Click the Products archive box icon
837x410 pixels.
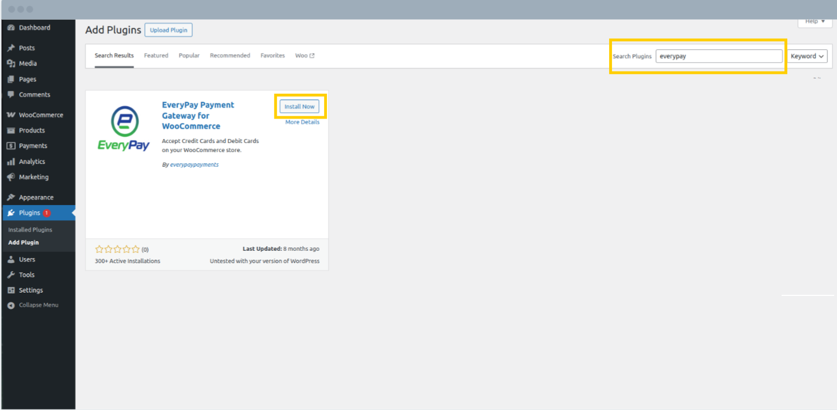pyautogui.click(x=11, y=130)
